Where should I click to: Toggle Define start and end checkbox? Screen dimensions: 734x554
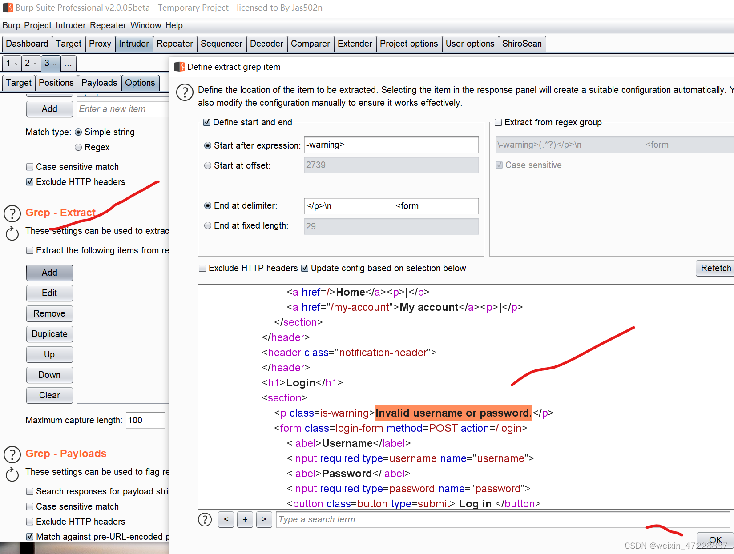[207, 122]
